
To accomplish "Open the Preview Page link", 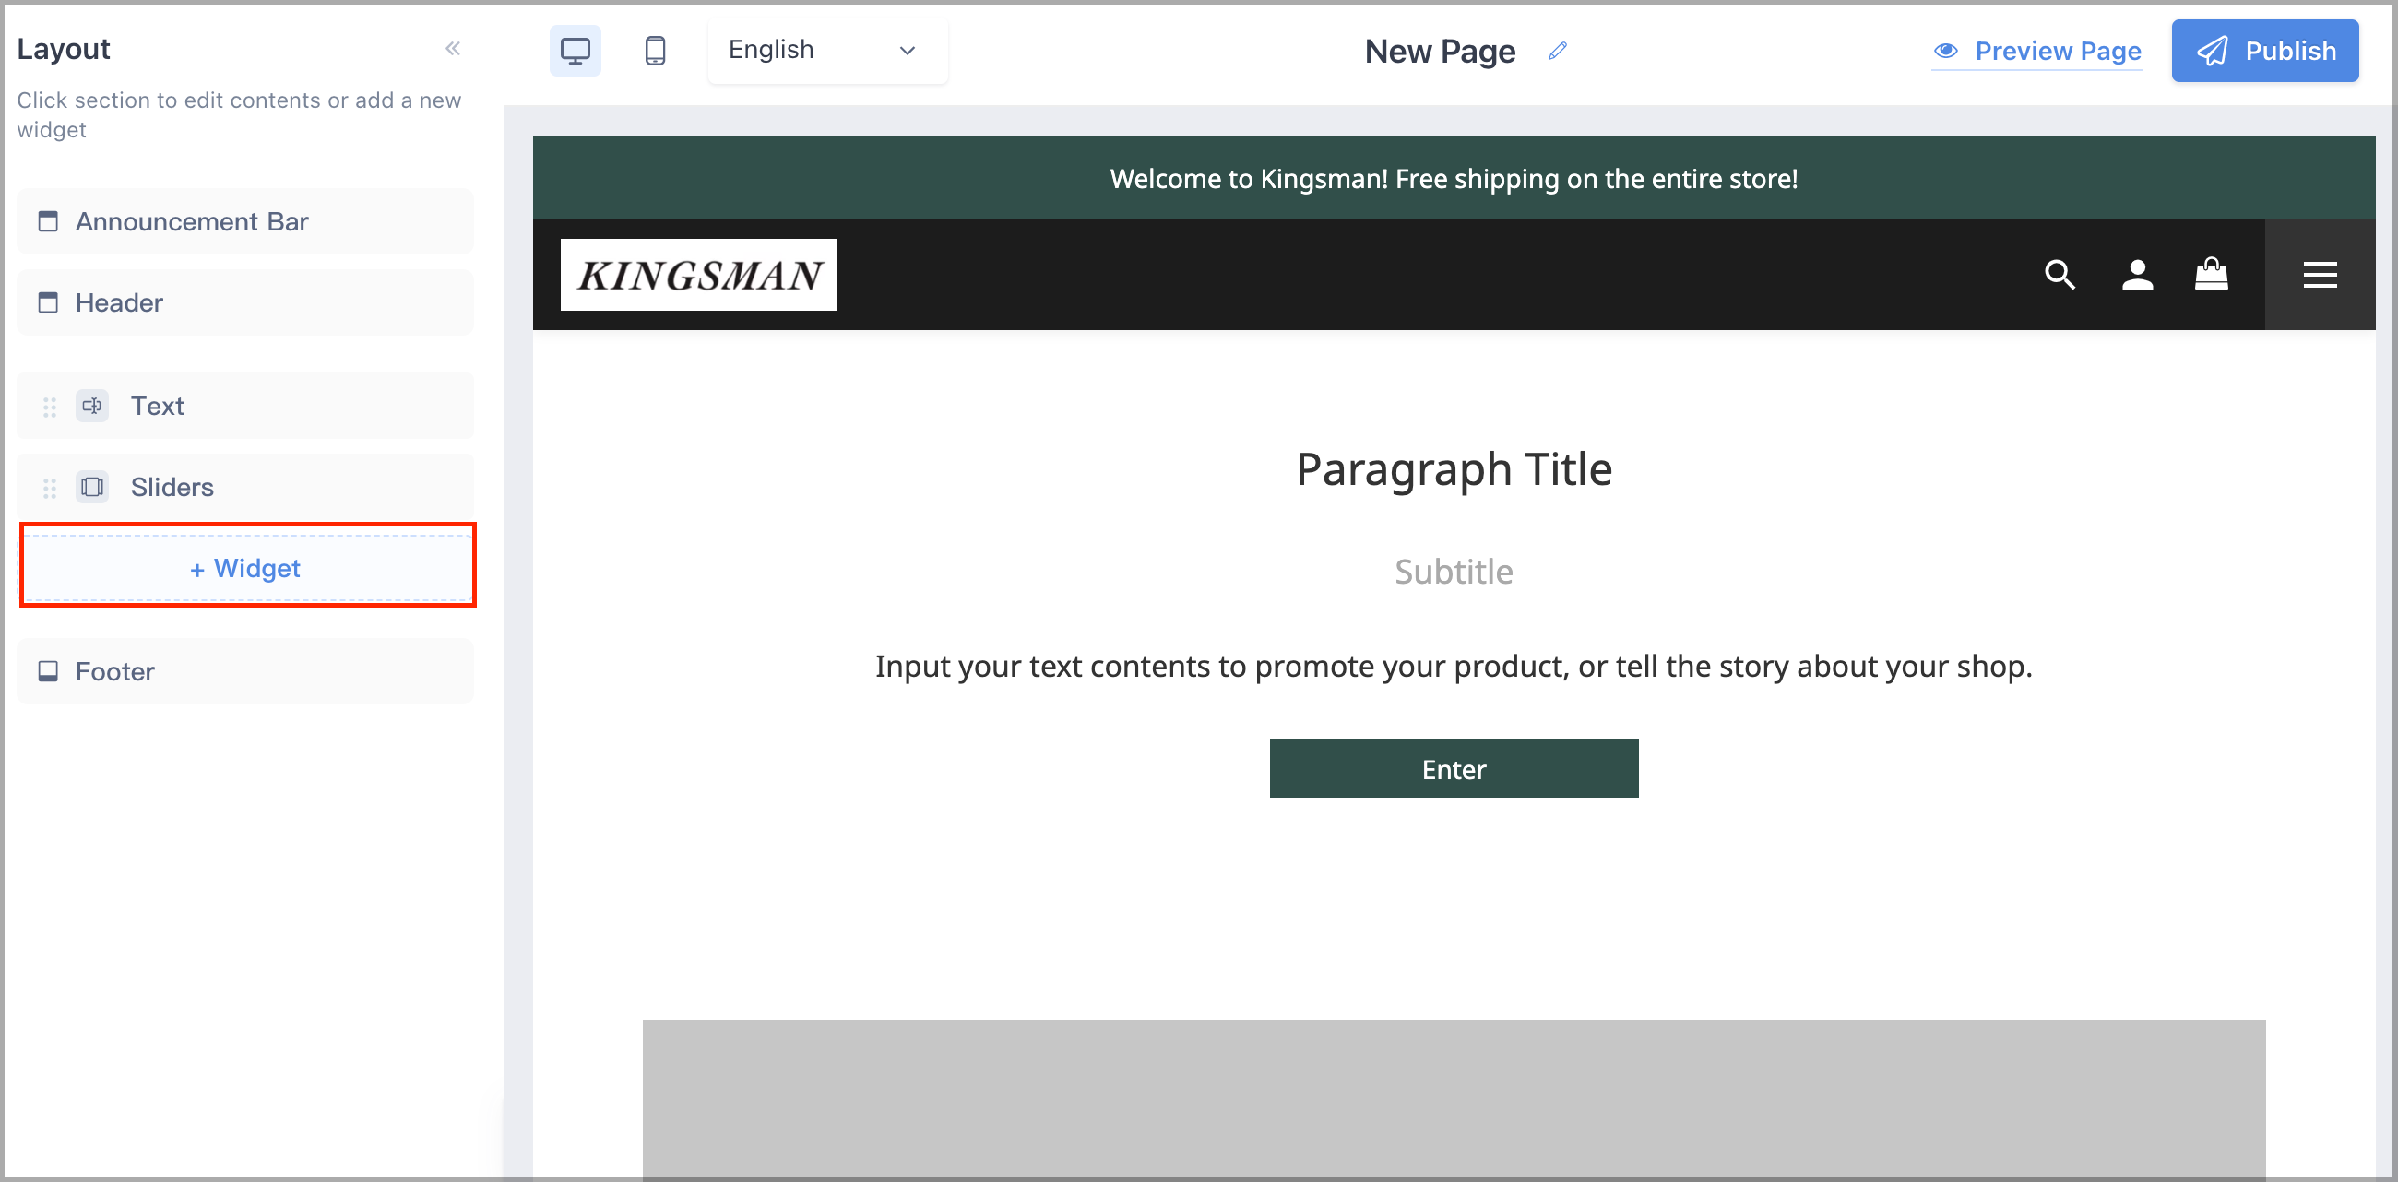I will coord(2036,52).
